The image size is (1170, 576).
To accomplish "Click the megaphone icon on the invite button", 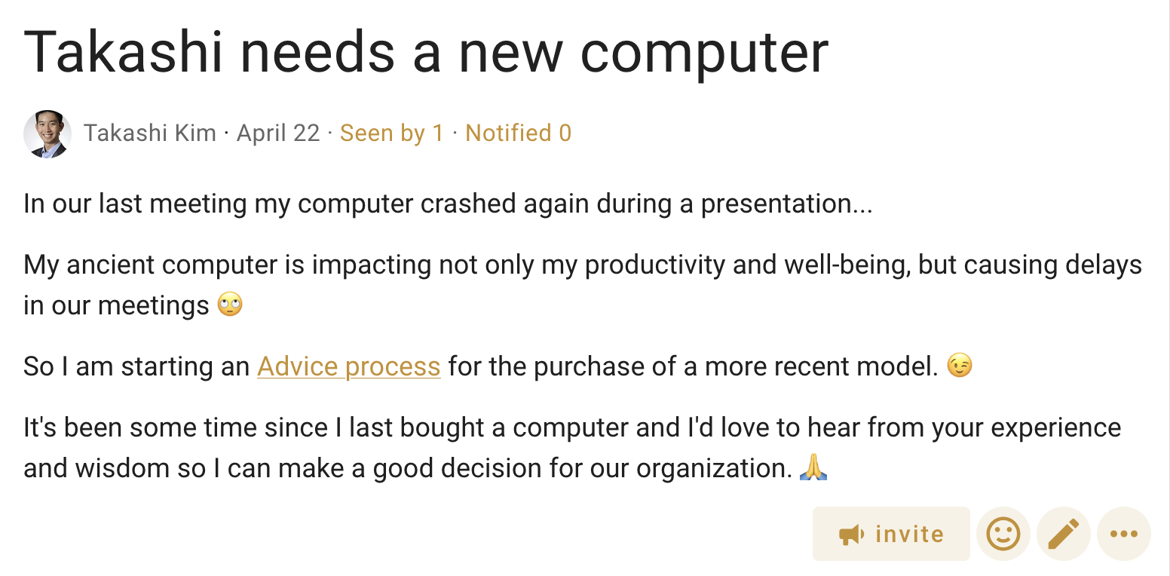I will pos(851,535).
